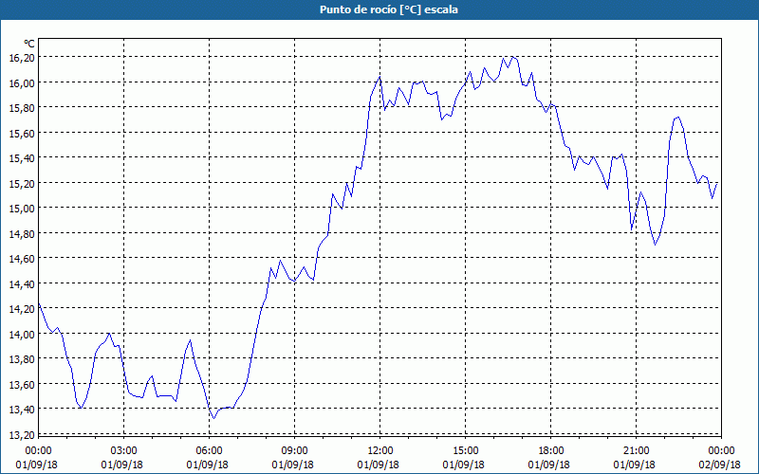This screenshot has width=759, height=474.
Task: Click the 13,80 y-axis value
Action: click(22, 359)
